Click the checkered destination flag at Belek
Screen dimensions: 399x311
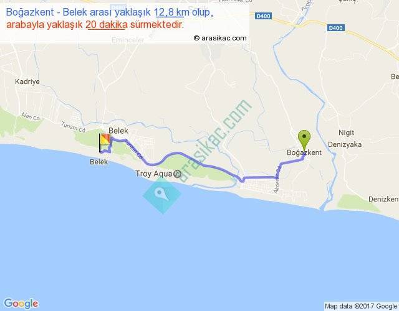tap(105, 143)
